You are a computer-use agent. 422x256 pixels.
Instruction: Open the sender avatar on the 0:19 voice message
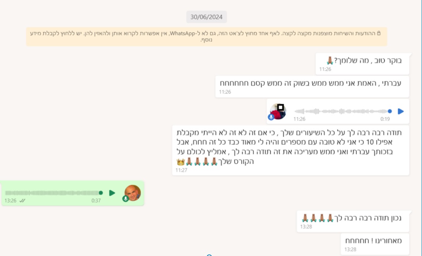[278, 111]
